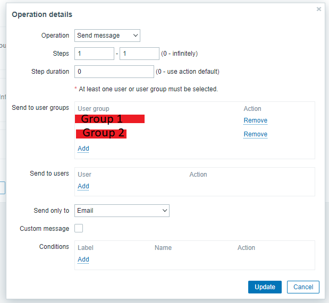
Task: Add a user group via Add link
Action: 83,149
